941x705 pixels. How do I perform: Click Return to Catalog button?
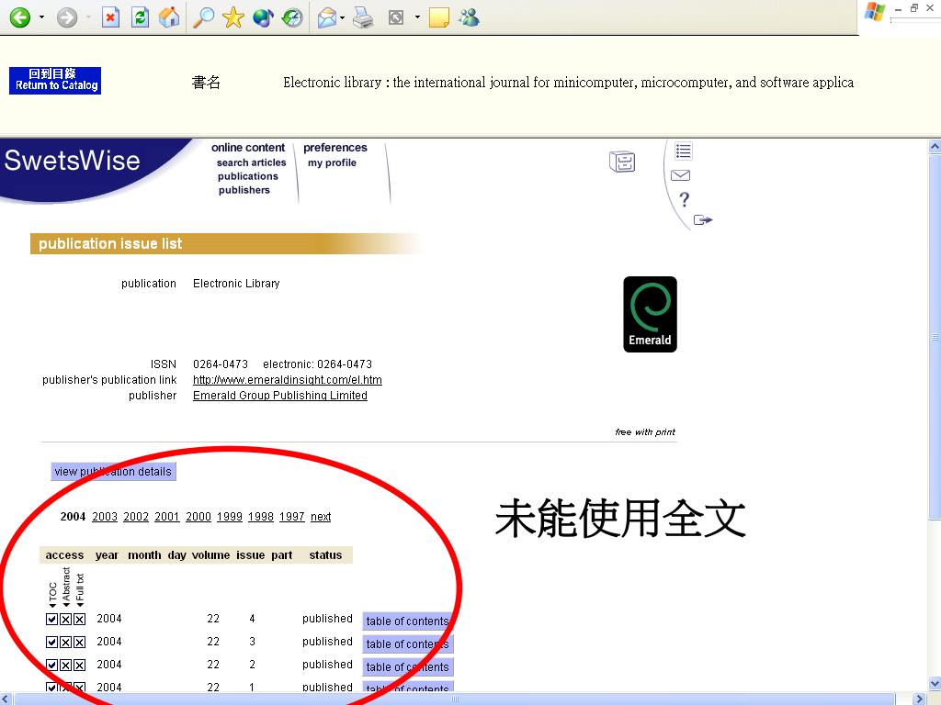[x=55, y=81]
